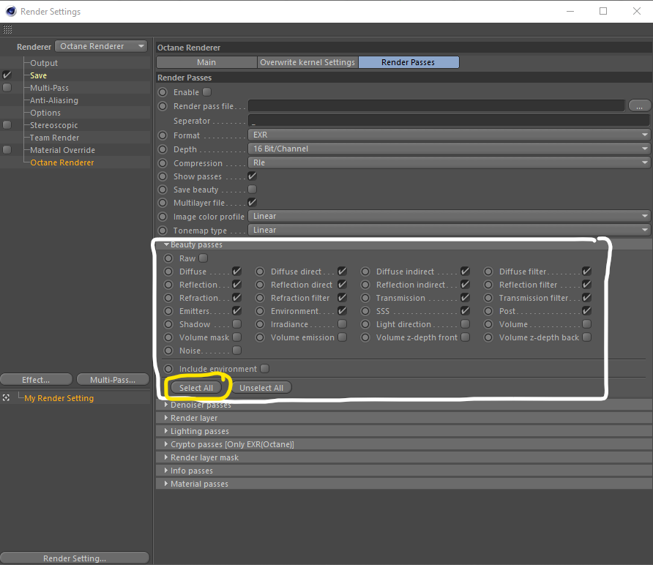Open the Depth dropdown set to 16 Bit/Channel
The image size is (653, 565).
point(449,149)
